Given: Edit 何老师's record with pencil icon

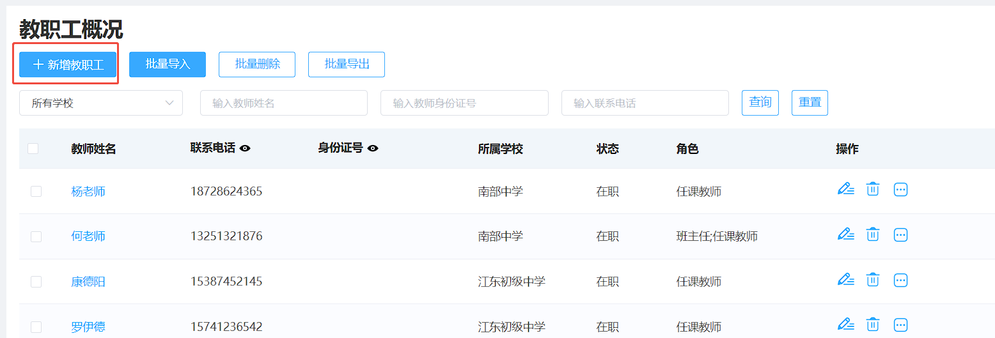Looking at the screenshot, I should pos(846,234).
